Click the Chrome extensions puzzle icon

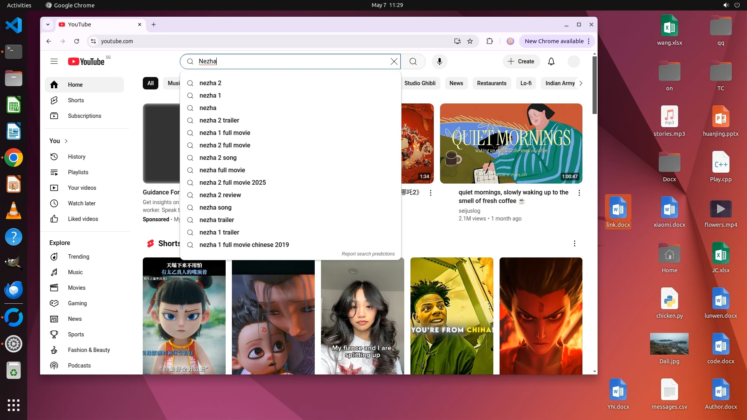pyautogui.click(x=489, y=41)
